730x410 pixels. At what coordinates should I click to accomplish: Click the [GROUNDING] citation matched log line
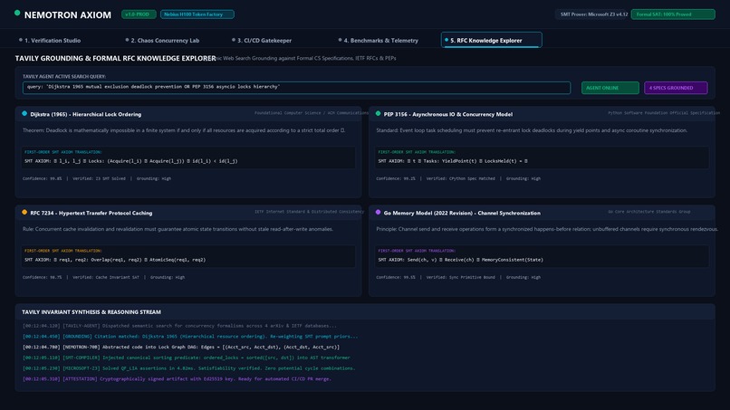coord(190,337)
